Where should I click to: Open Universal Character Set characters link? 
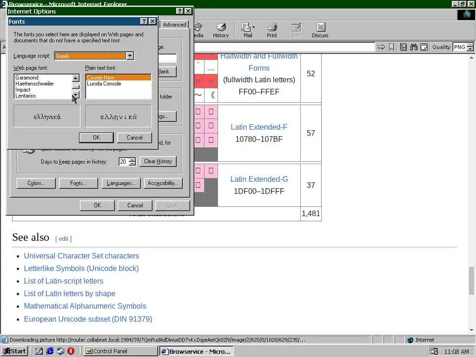pos(81,256)
